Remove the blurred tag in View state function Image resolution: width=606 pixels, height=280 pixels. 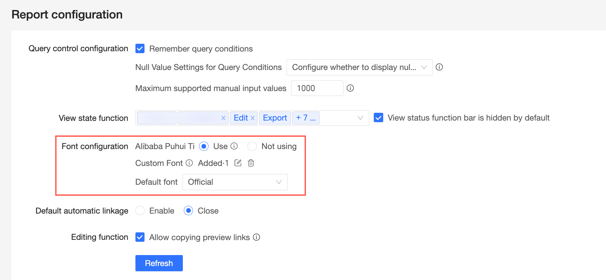(x=223, y=118)
